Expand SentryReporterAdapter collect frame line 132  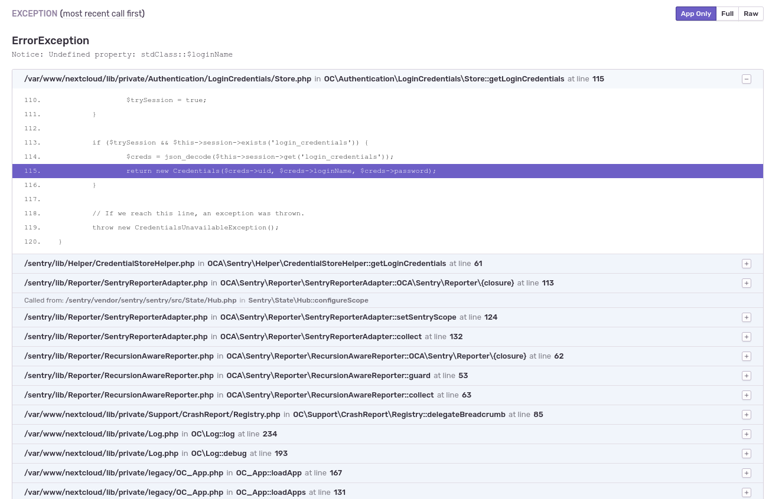(747, 337)
